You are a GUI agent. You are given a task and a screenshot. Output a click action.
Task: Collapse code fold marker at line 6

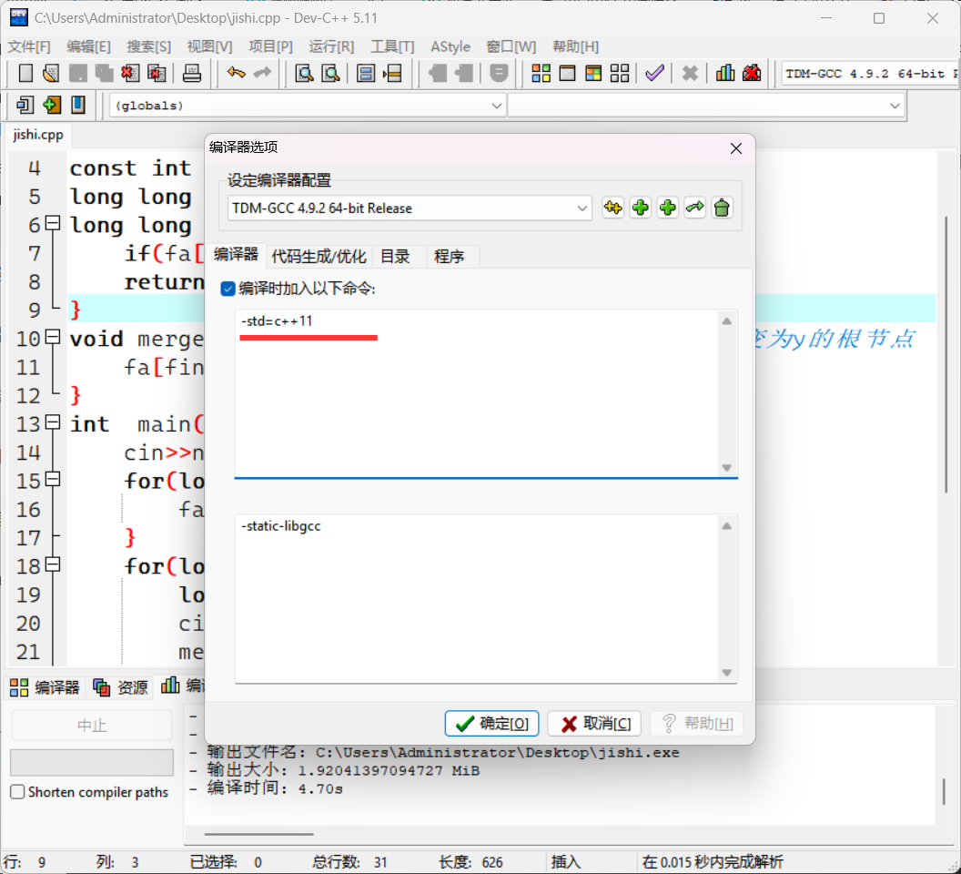[x=54, y=223]
